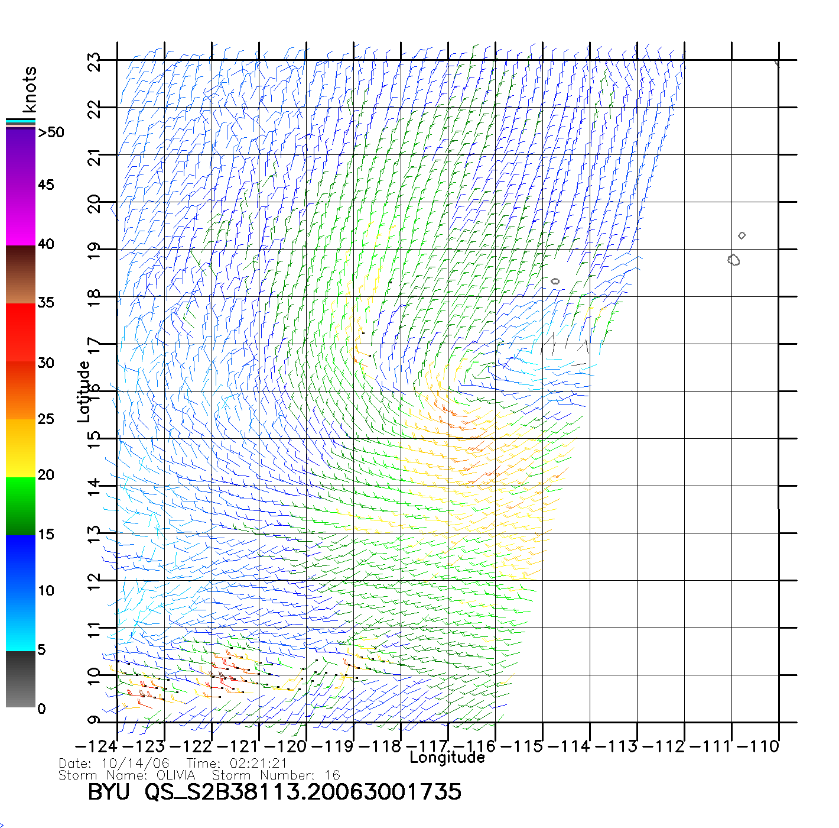
Task: Click the magenta 40–45 knots legend band
Action: pyautogui.click(x=21, y=216)
